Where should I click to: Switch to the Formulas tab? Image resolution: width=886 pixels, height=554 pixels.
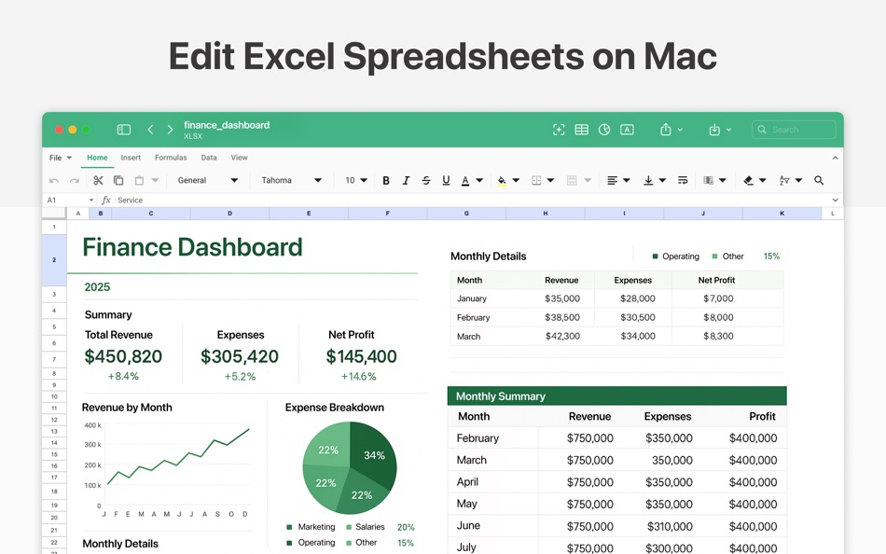(x=171, y=158)
